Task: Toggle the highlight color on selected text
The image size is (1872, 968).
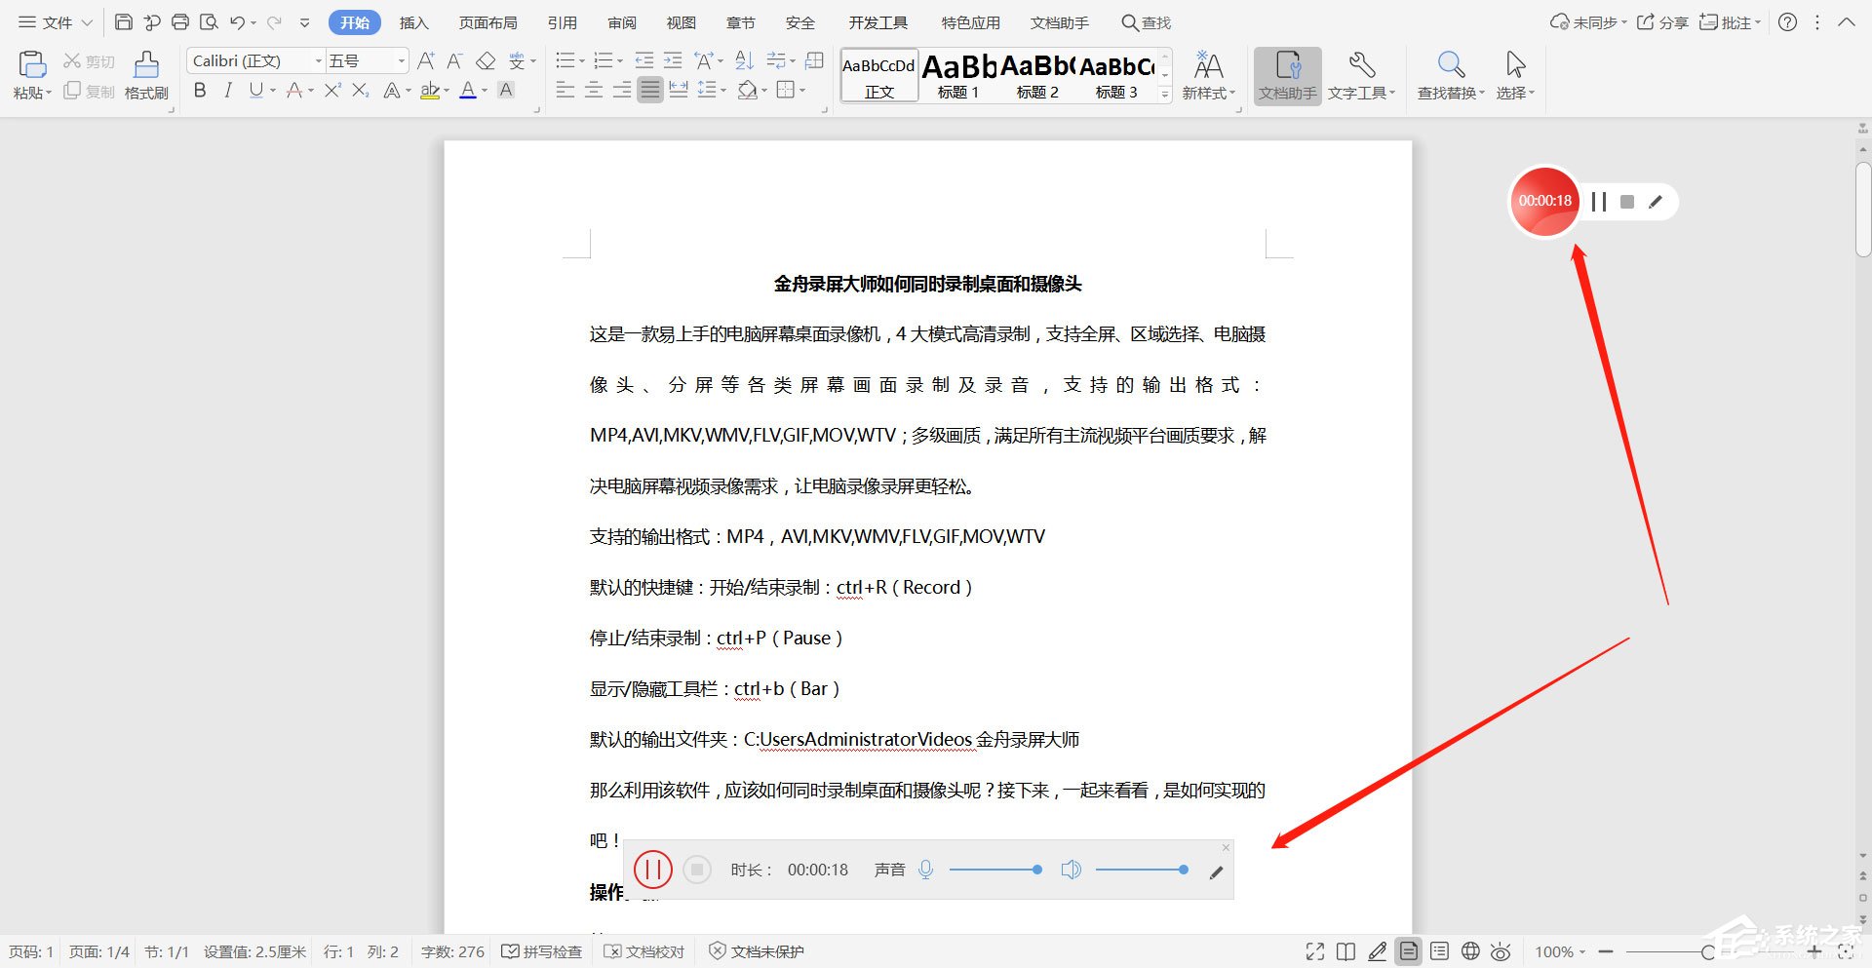Action: 431,91
